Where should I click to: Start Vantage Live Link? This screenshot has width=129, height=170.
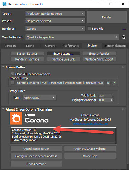coord(63,59)
